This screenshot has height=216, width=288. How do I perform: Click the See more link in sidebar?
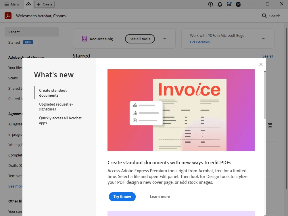pyautogui.click(x=15, y=186)
